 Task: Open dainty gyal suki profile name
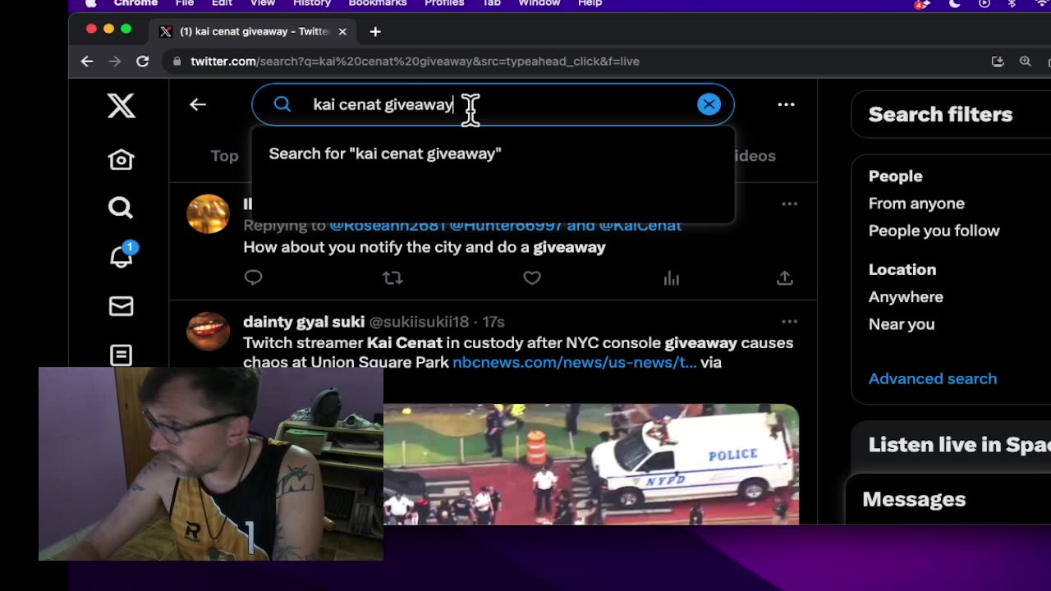coord(304,322)
